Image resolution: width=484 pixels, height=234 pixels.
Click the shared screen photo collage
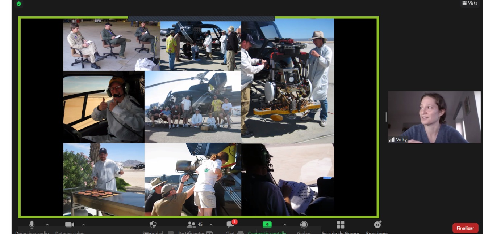[199, 117]
